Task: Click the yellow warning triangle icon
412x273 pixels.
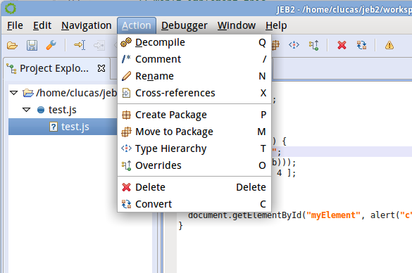Action: tap(389, 45)
